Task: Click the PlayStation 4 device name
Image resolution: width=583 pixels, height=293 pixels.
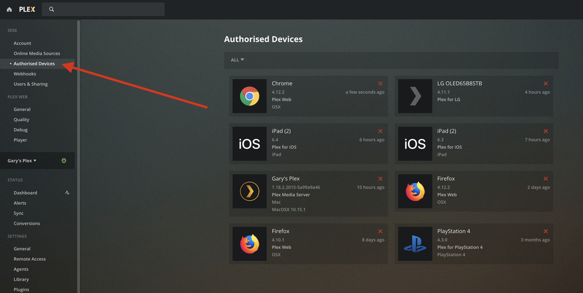Action: 454,231
